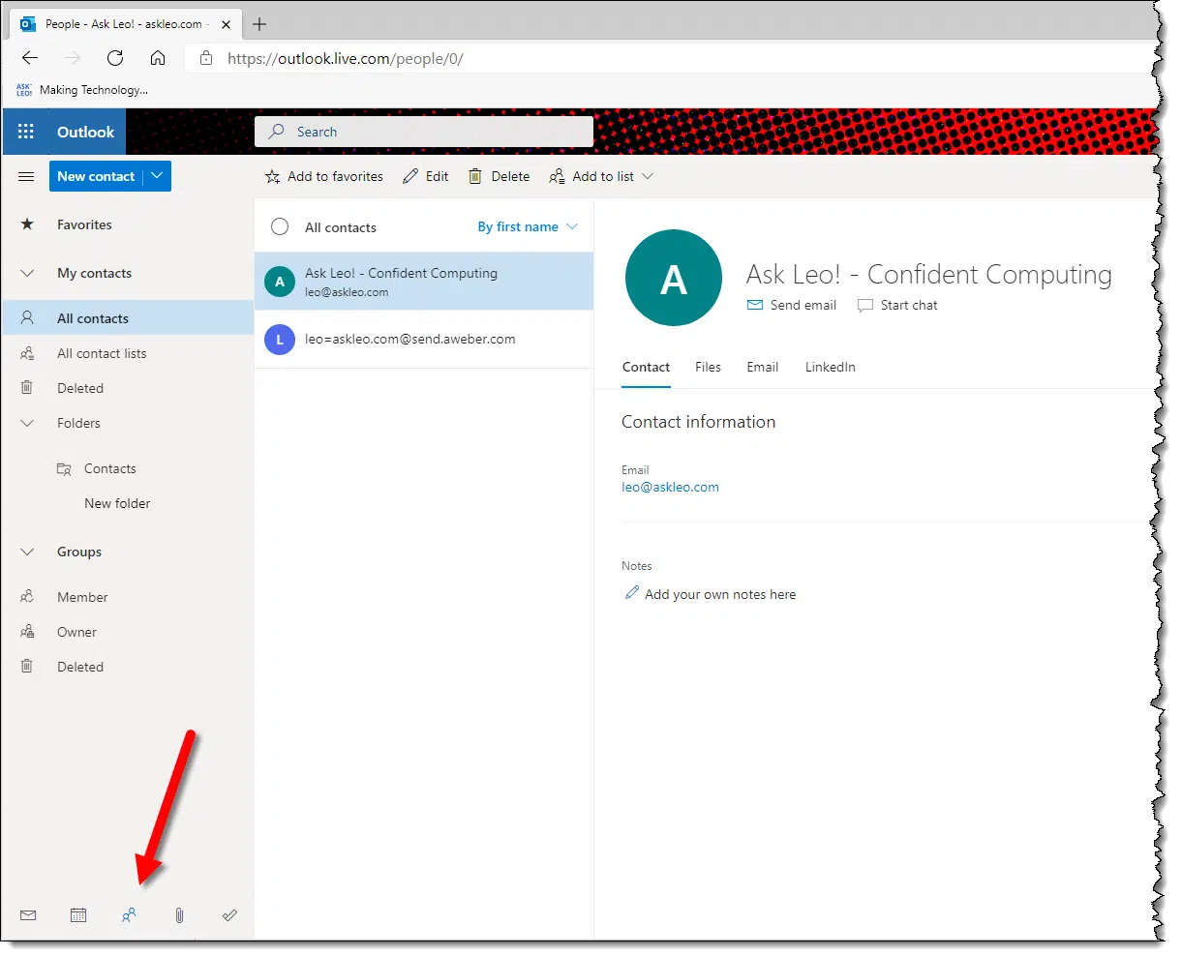The width and height of the screenshot is (1182, 956).
Task: Start chat with the contact
Action: coord(897,305)
